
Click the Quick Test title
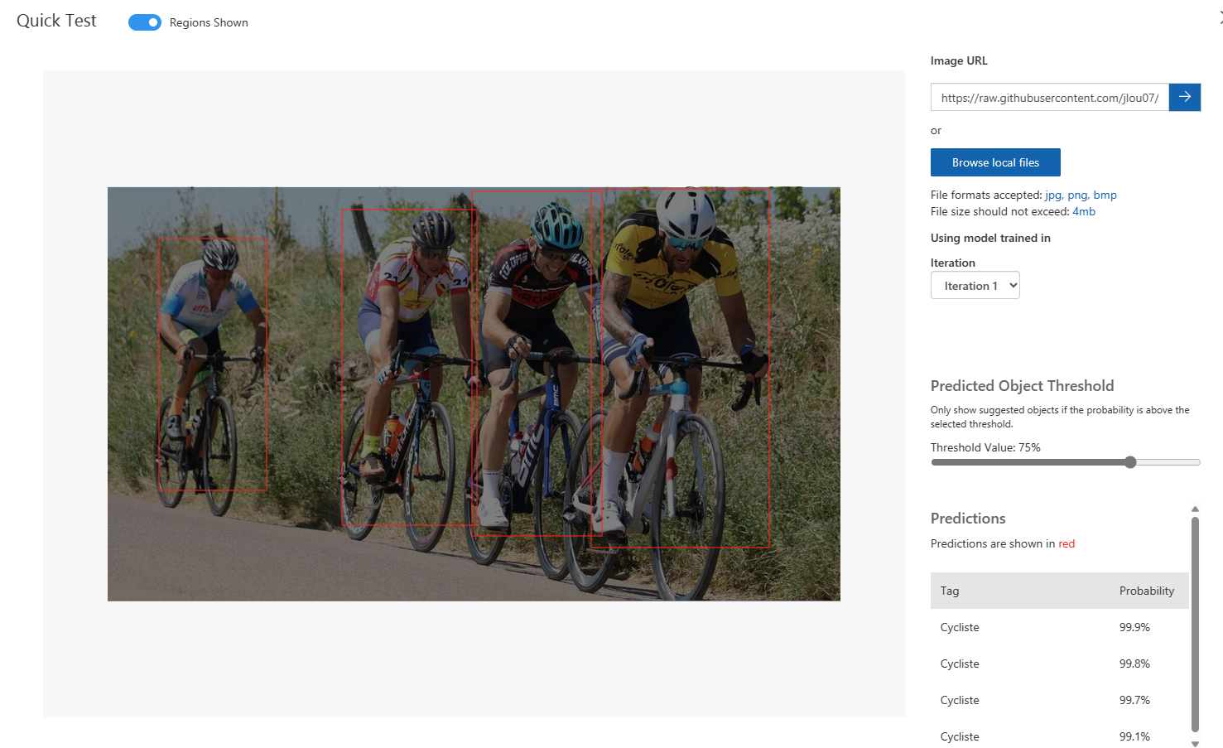(56, 21)
